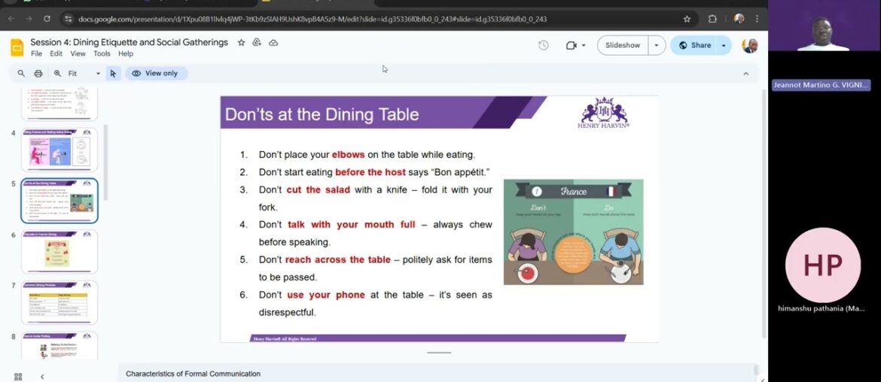
Task: Click the print icon
Action: [38, 74]
